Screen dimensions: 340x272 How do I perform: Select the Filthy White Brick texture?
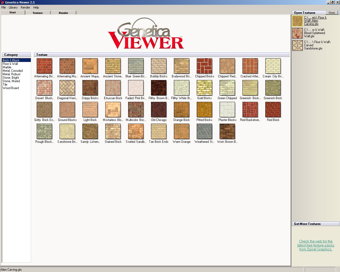(x=182, y=88)
